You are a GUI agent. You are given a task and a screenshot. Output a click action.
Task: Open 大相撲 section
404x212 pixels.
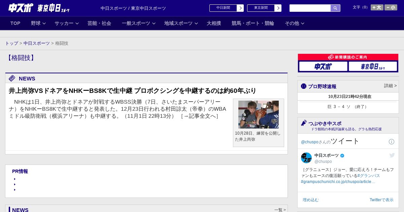214,23
